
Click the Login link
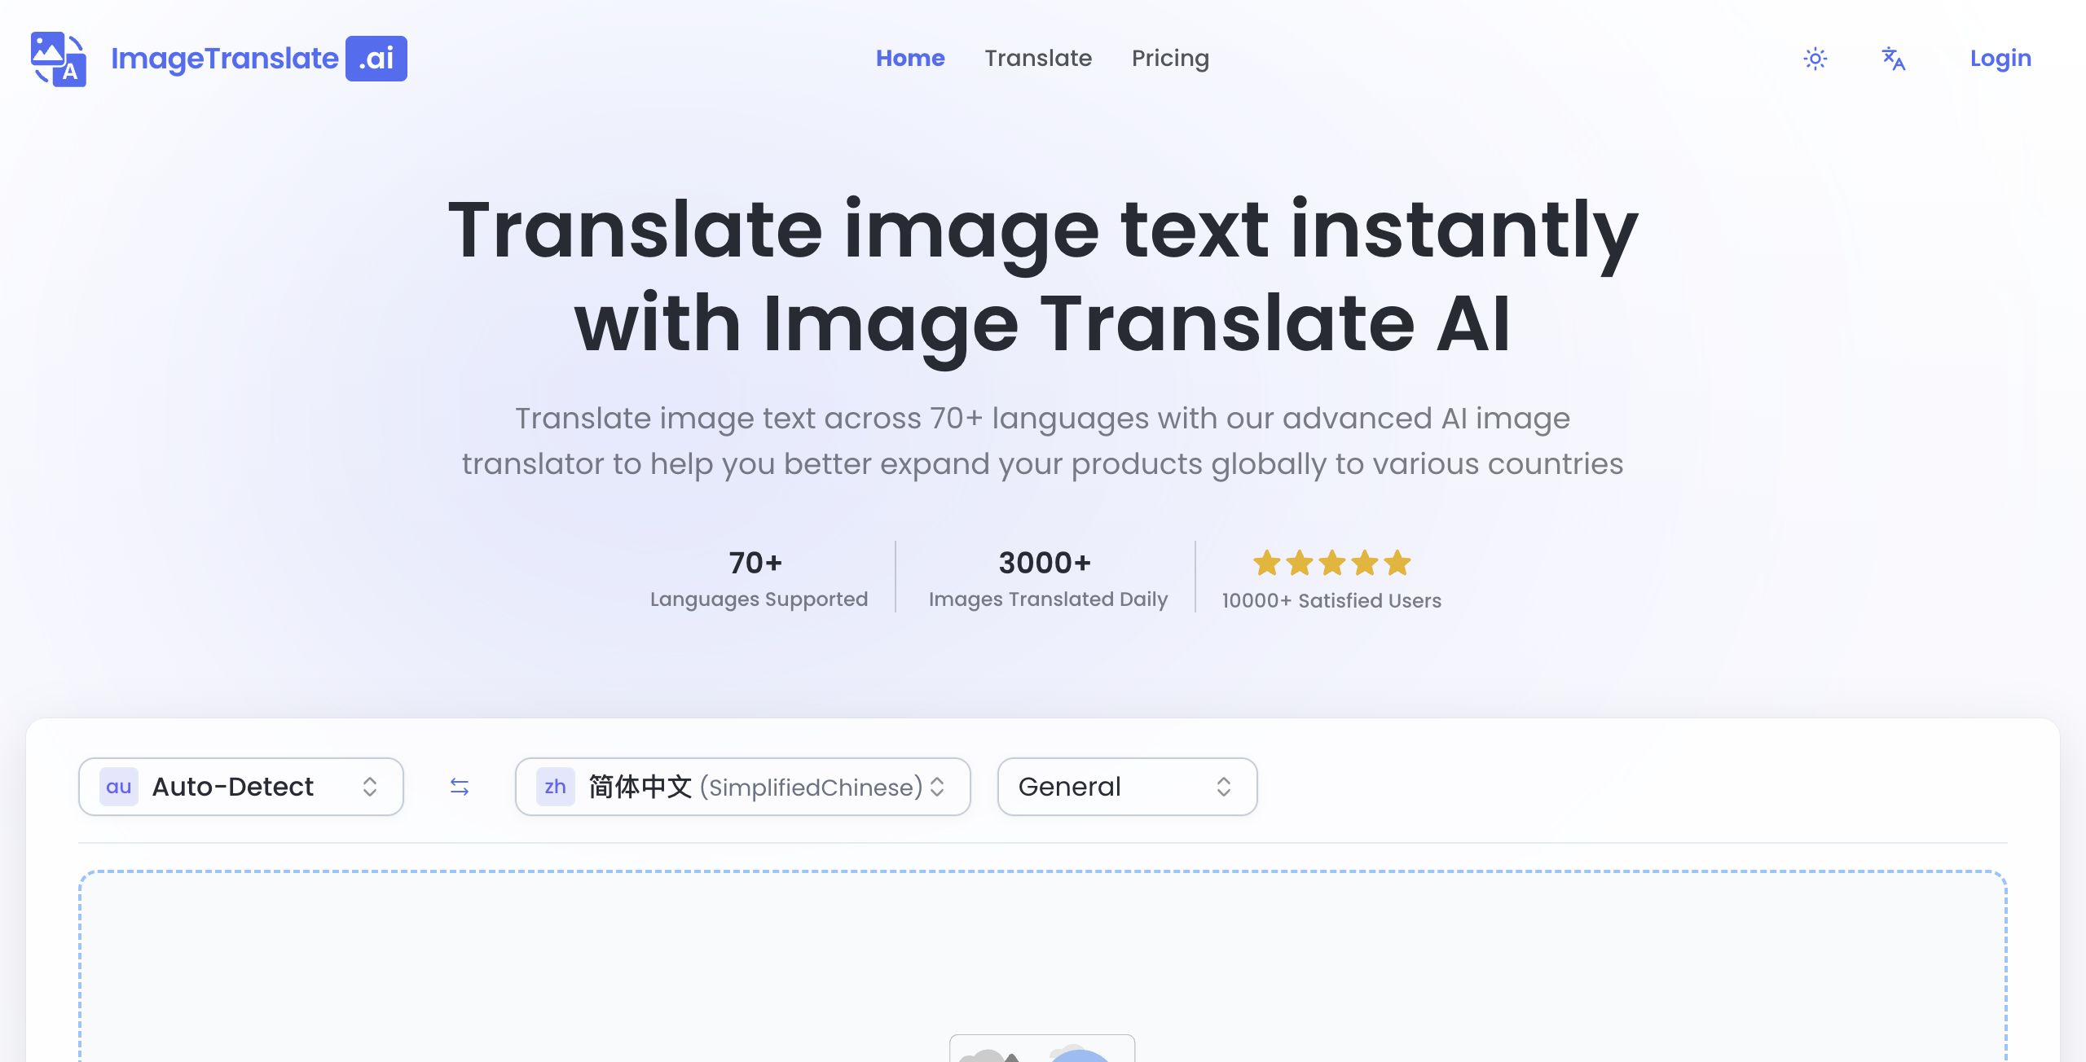pos(2000,59)
